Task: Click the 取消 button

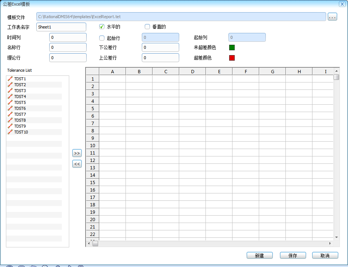Action: click(325, 255)
